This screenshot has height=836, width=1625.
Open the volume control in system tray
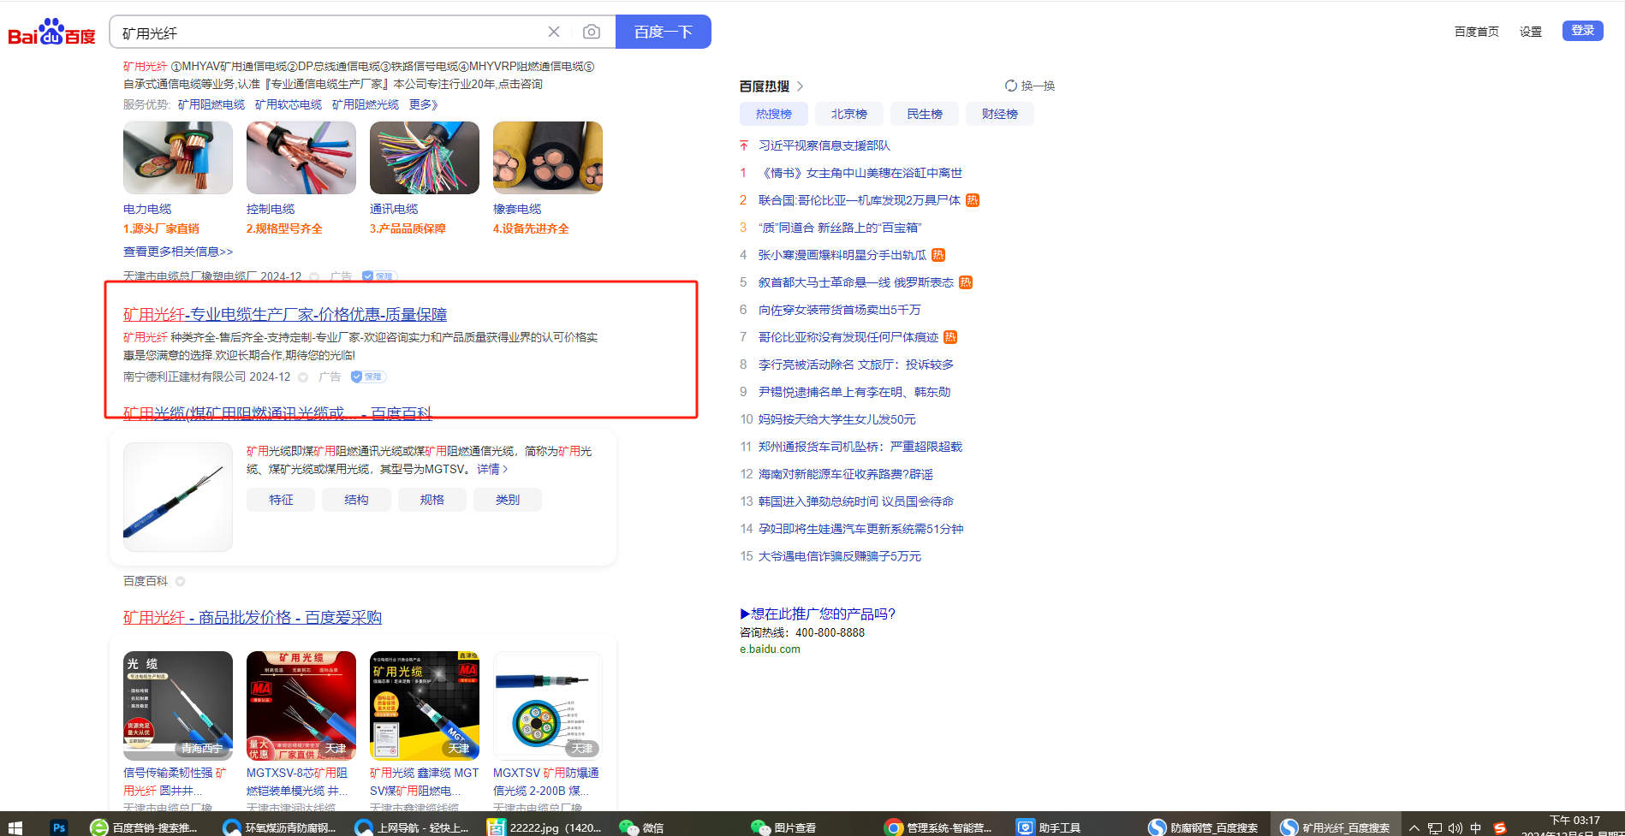tap(1455, 828)
